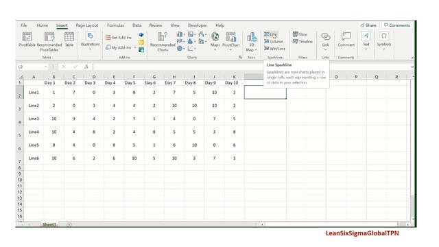
Task: Open the Help tab
Action: click(x=219, y=25)
